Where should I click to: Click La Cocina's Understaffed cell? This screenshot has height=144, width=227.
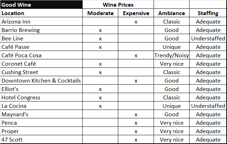coord(208,106)
